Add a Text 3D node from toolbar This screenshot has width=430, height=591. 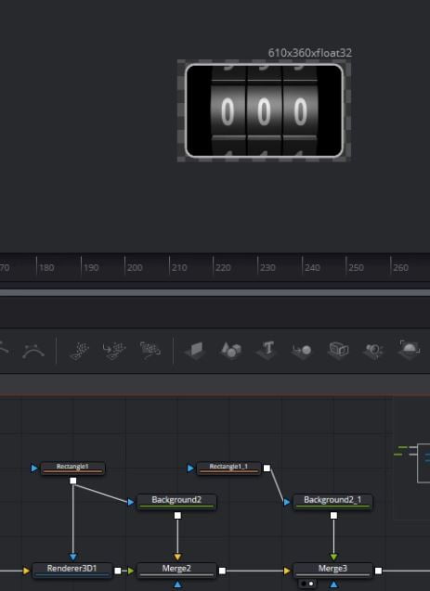(267, 351)
